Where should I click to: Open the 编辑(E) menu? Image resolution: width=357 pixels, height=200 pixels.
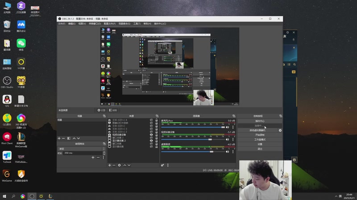72,24
